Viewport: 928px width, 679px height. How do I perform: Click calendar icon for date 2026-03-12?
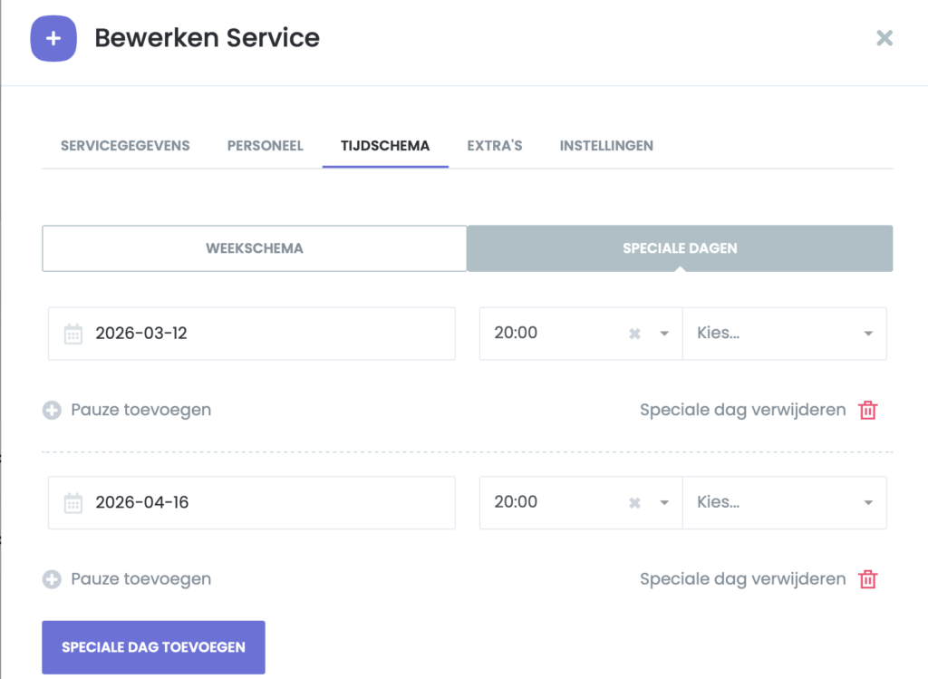tap(73, 334)
